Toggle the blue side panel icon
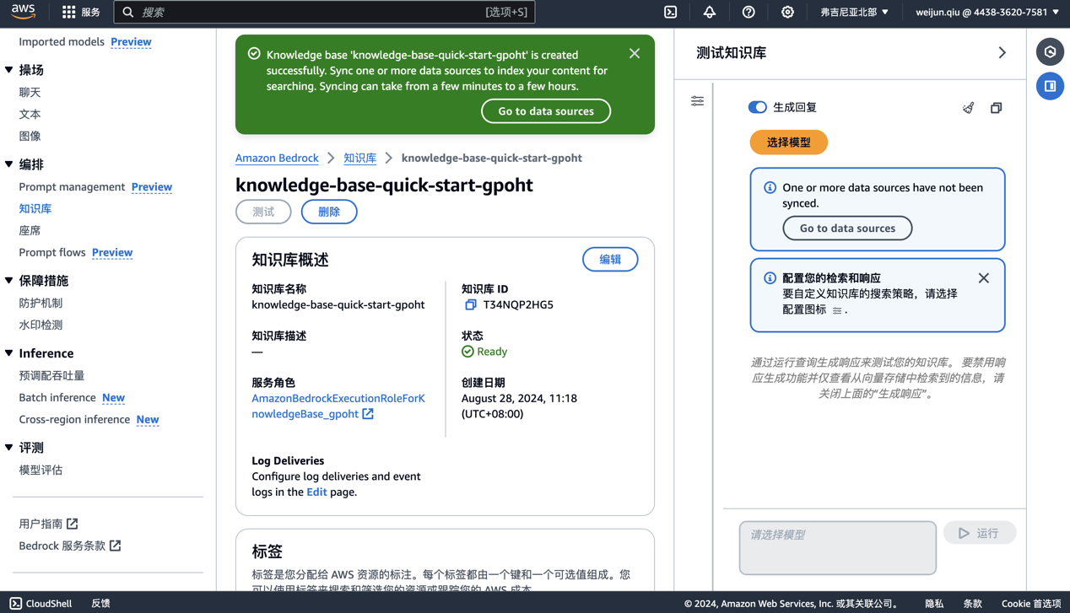This screenshot has width=1070, height=613. (1050, 86)
